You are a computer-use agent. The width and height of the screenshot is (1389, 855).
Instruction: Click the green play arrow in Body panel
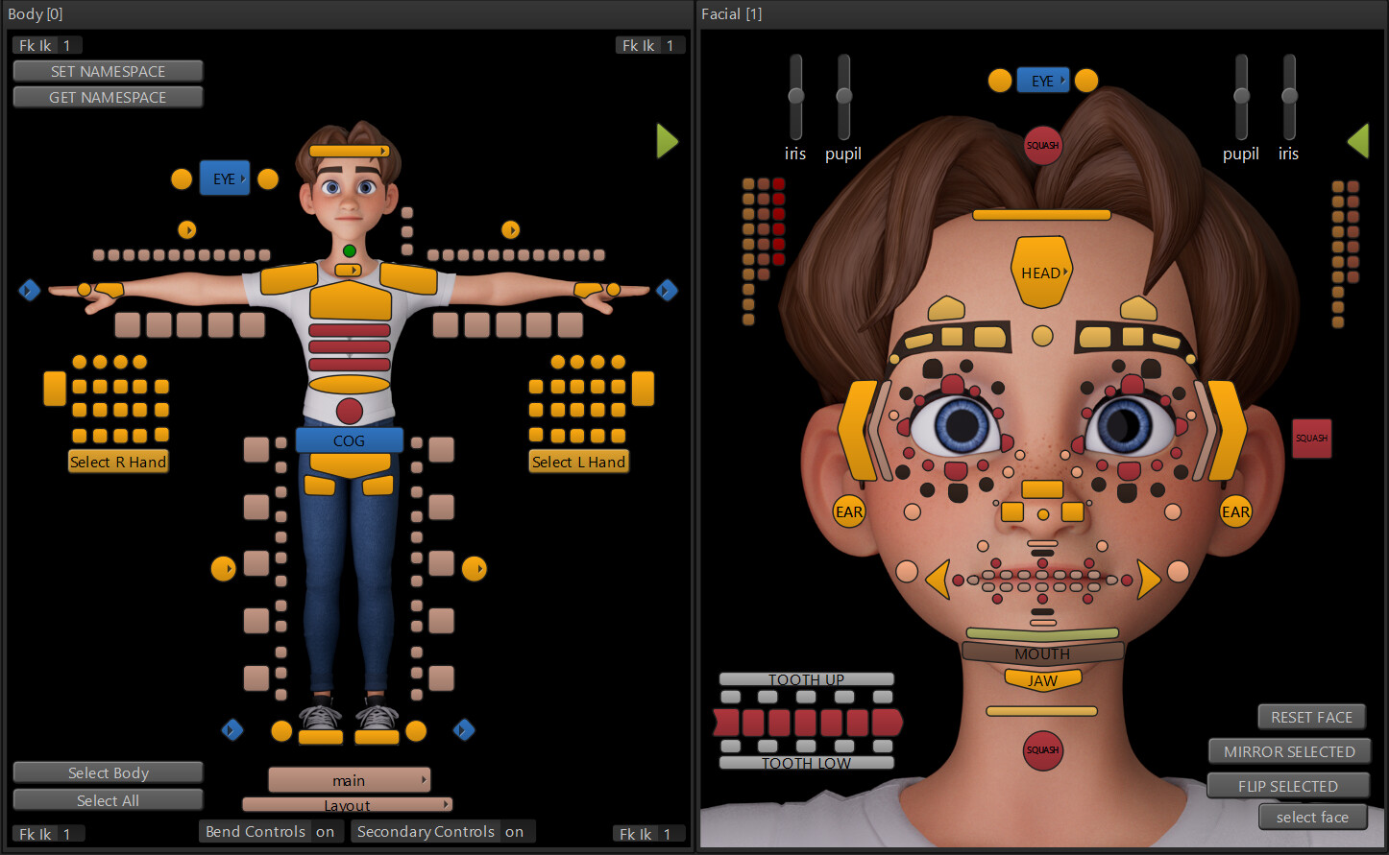click(x=668, y=141)
